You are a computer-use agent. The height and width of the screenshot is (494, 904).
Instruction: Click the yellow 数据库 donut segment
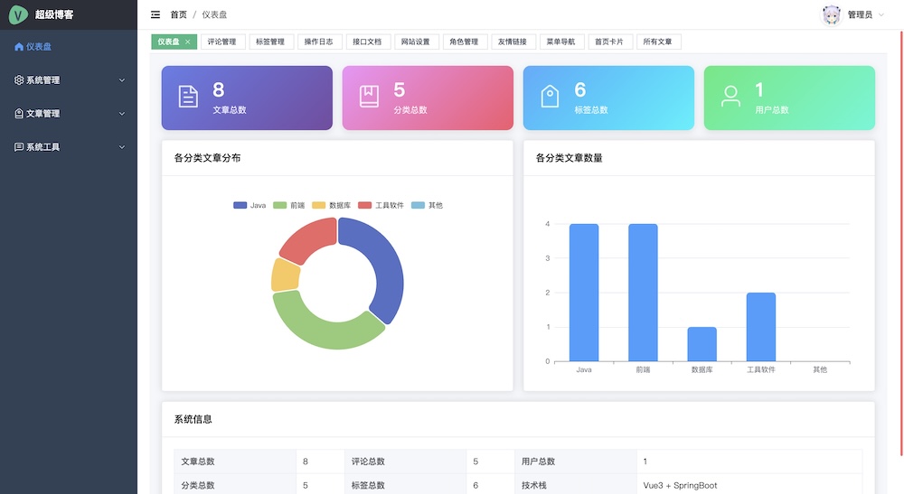[285, 275]
